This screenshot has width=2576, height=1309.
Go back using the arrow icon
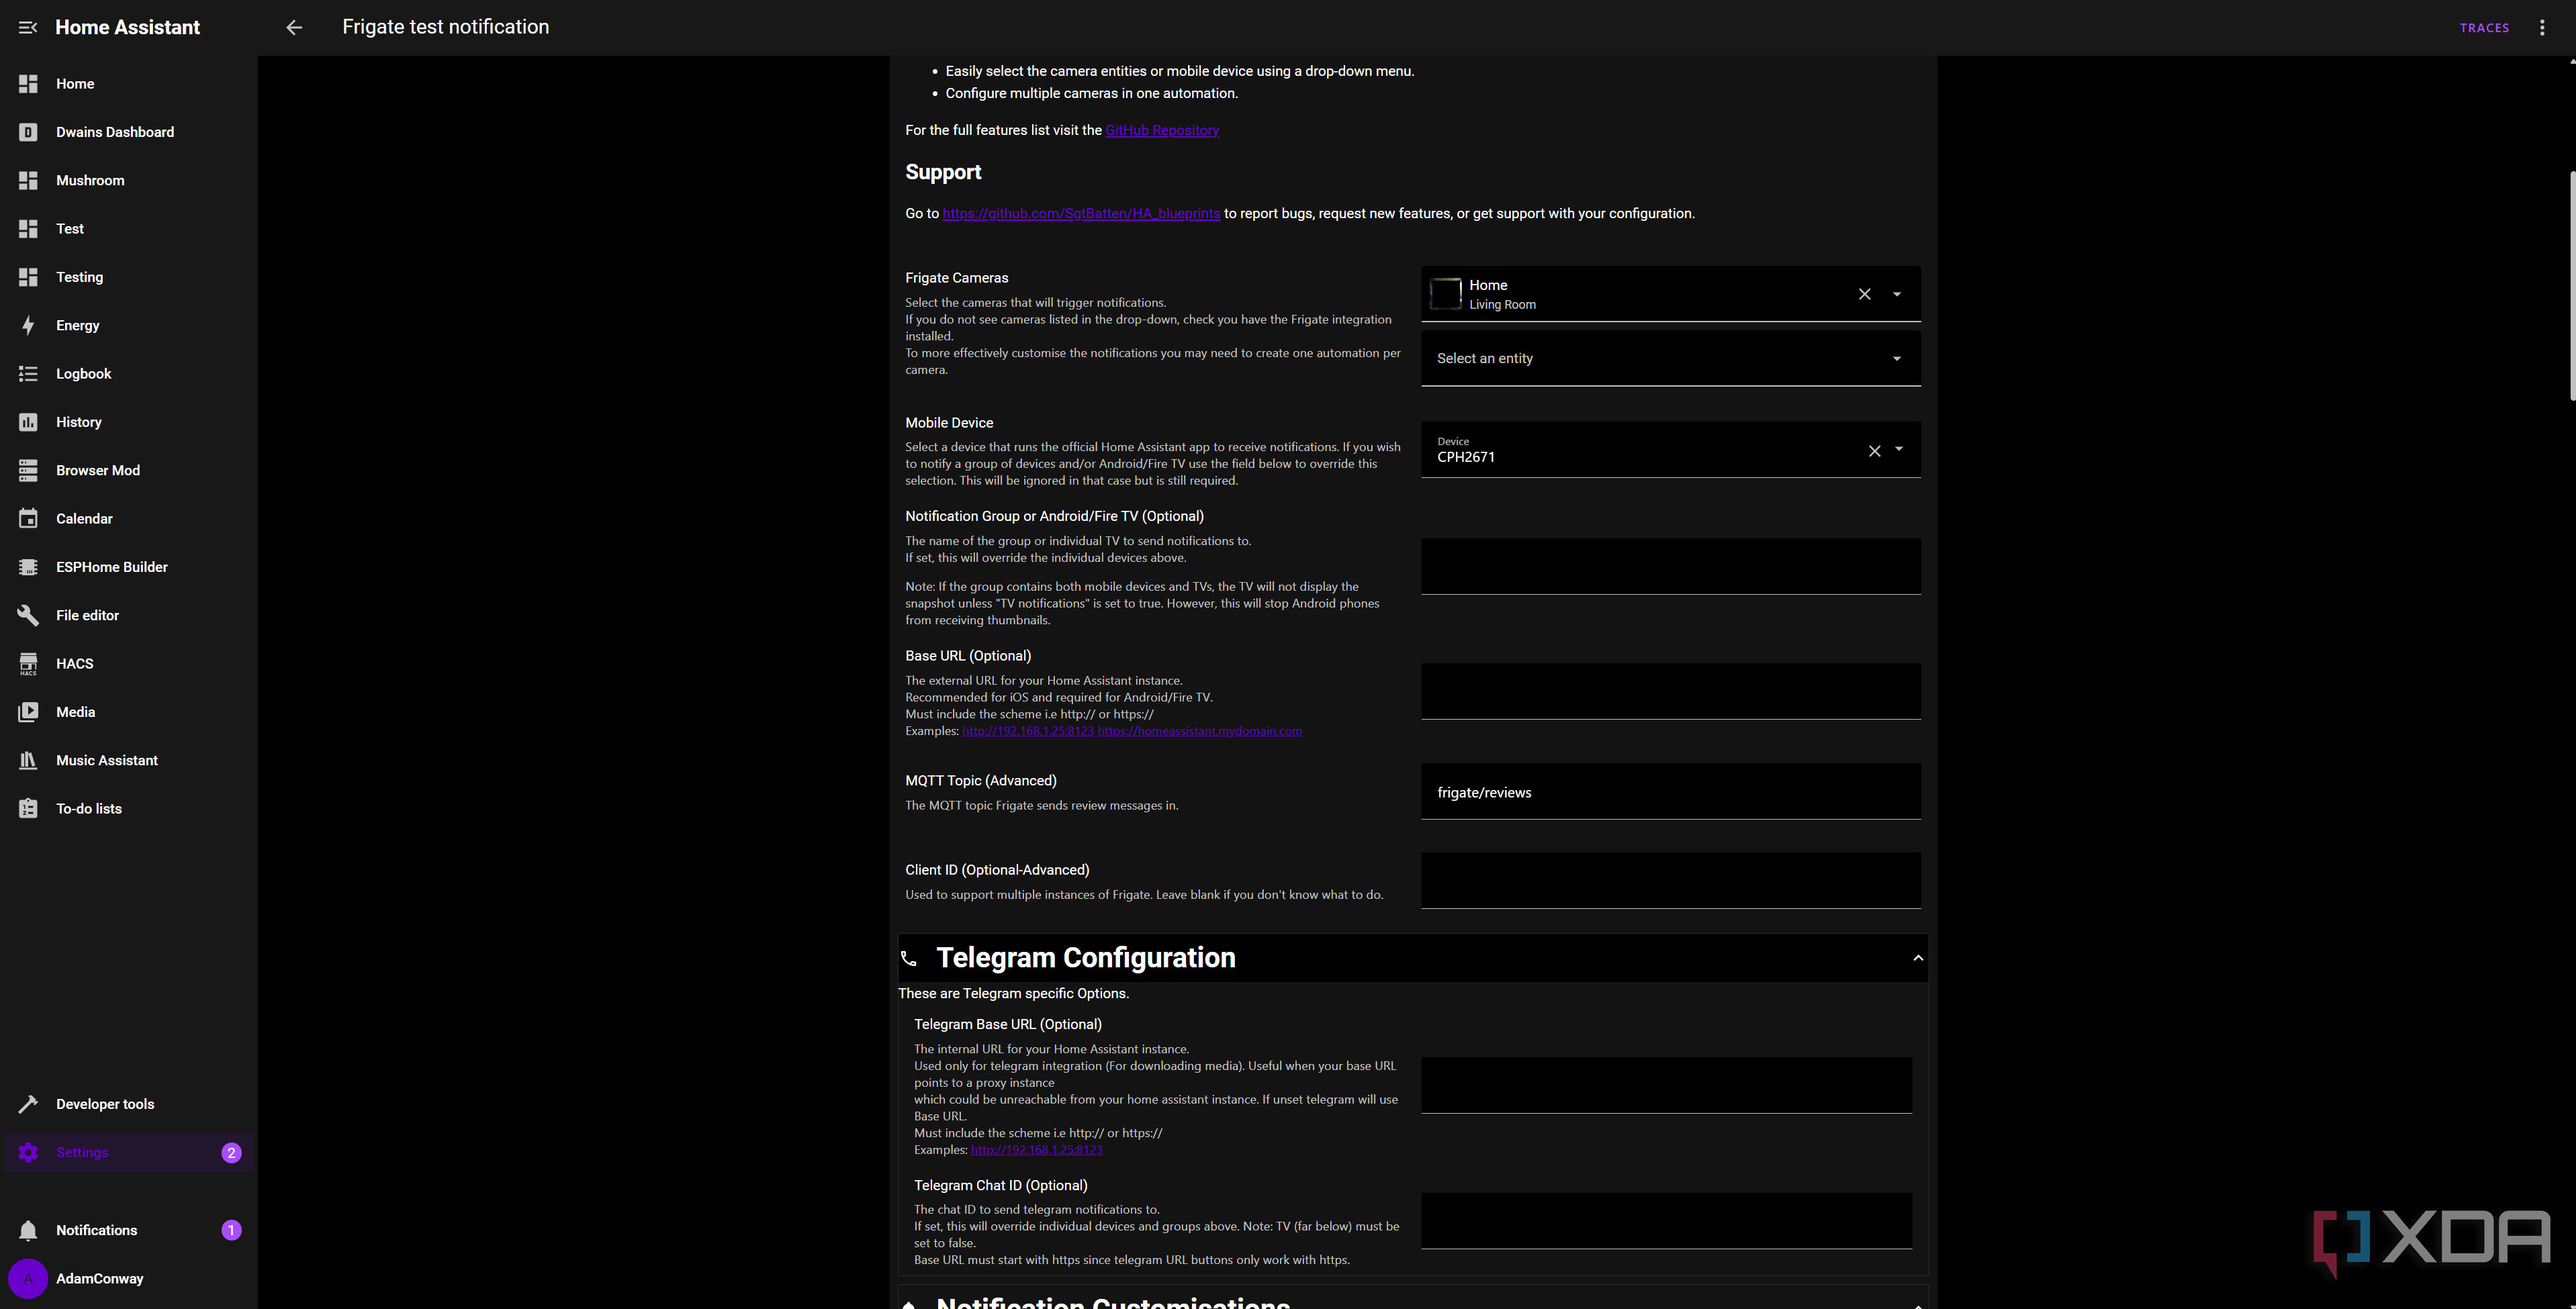[x=294, y=28]
